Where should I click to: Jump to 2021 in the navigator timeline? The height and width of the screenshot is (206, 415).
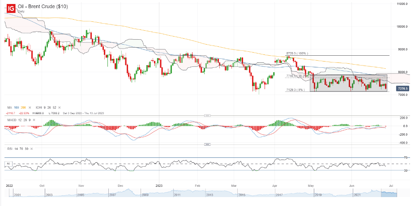coord(357,195)
